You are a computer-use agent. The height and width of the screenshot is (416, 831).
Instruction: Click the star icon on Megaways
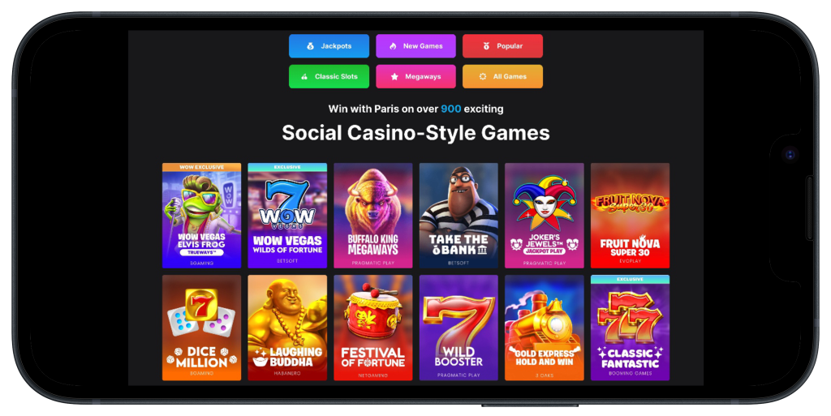(x=394, y=77)
